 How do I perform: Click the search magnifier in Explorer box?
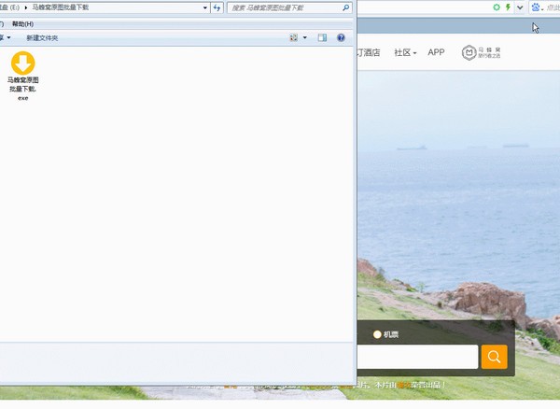click(345, 7)
